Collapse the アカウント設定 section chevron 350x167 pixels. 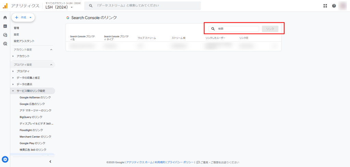[x=51, y=49]
